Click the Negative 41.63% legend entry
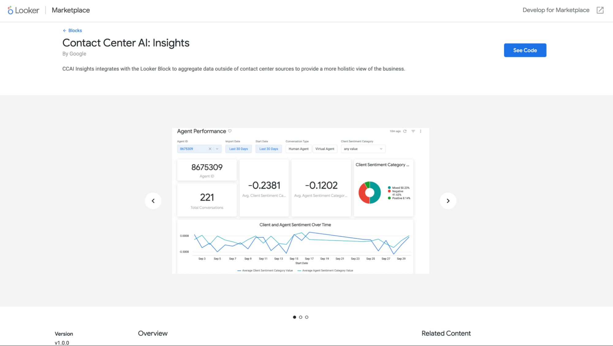 (x=396, y=193)
